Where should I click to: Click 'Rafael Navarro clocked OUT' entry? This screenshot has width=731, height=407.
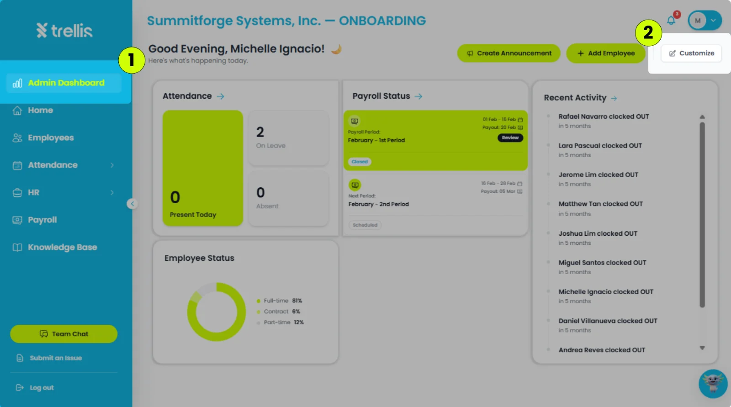coord(604,117)
